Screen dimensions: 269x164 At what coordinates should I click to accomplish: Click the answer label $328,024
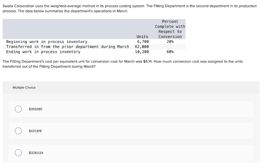36,153
